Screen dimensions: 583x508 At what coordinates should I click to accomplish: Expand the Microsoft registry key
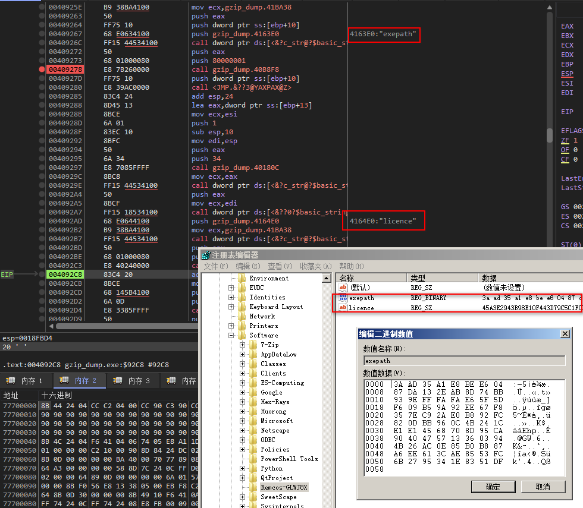(x=243, y=421)
